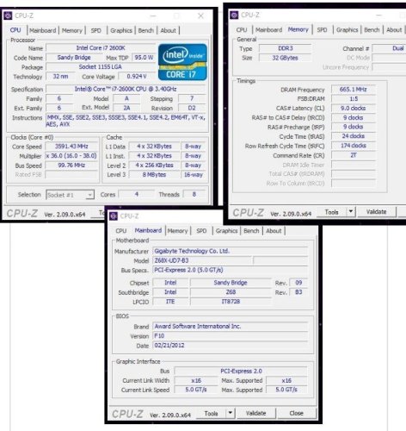The image size is (406, 431).
Task: Click CPU-Z app icon in the Mainboard window title bar
Action: pos(114,216)
